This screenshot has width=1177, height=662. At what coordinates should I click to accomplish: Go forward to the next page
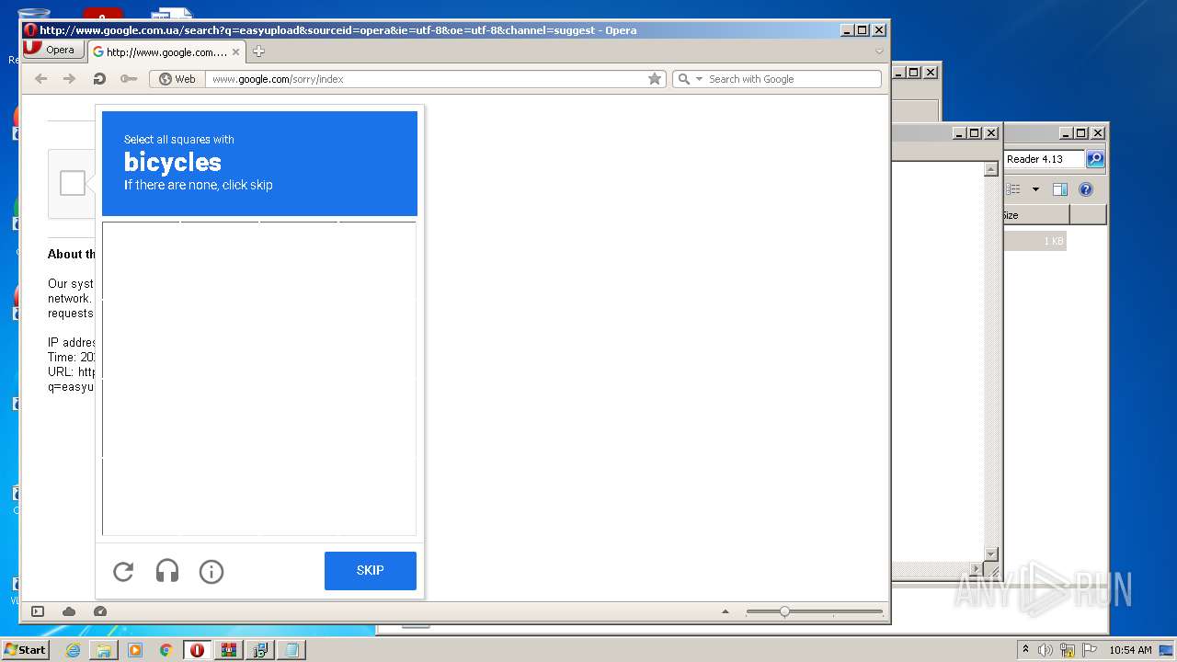[x=69, y=79]
